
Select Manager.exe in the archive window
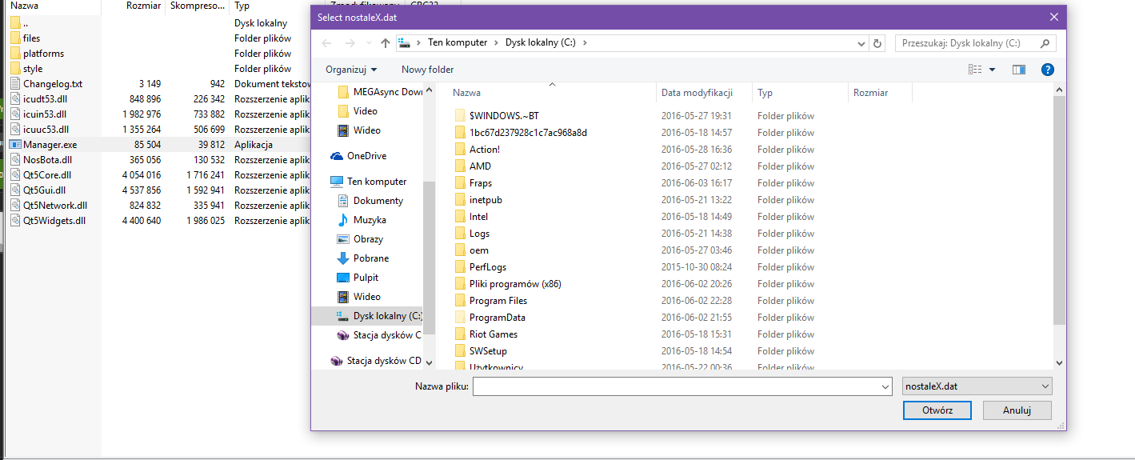click(x=50, y=145)
